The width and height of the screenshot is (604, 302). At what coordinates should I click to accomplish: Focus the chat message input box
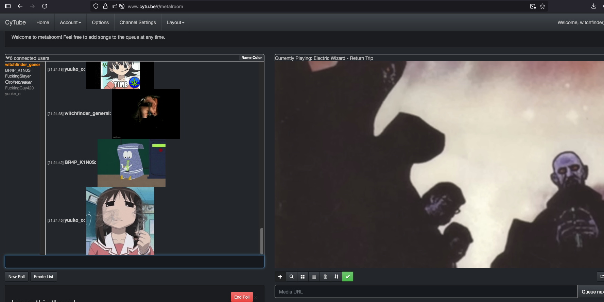click(x=135, y=262)
